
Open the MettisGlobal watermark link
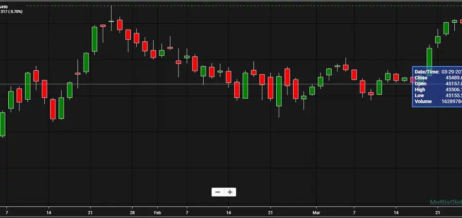[445, 202]
